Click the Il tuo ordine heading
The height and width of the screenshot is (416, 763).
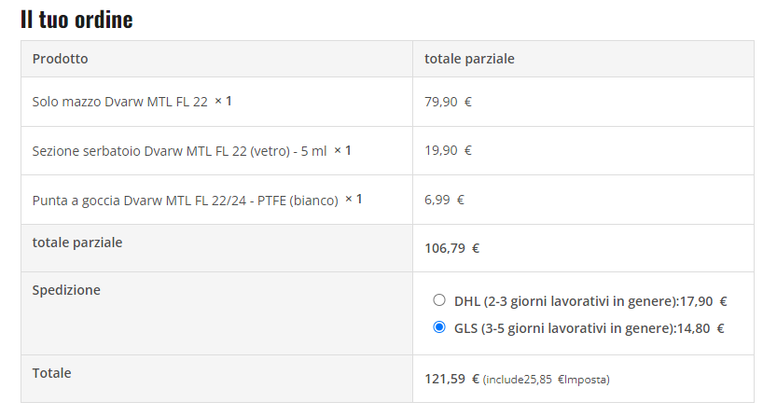76,20
